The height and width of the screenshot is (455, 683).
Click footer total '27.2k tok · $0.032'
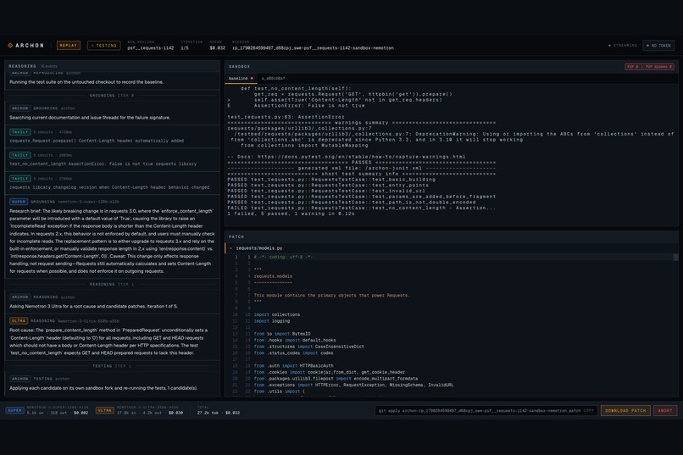point(219,413)
